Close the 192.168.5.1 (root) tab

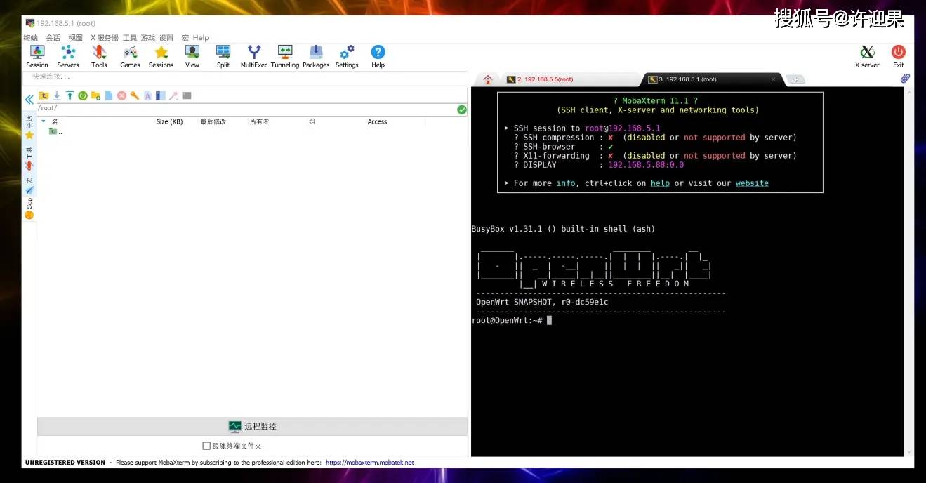[x=774, y=79]
